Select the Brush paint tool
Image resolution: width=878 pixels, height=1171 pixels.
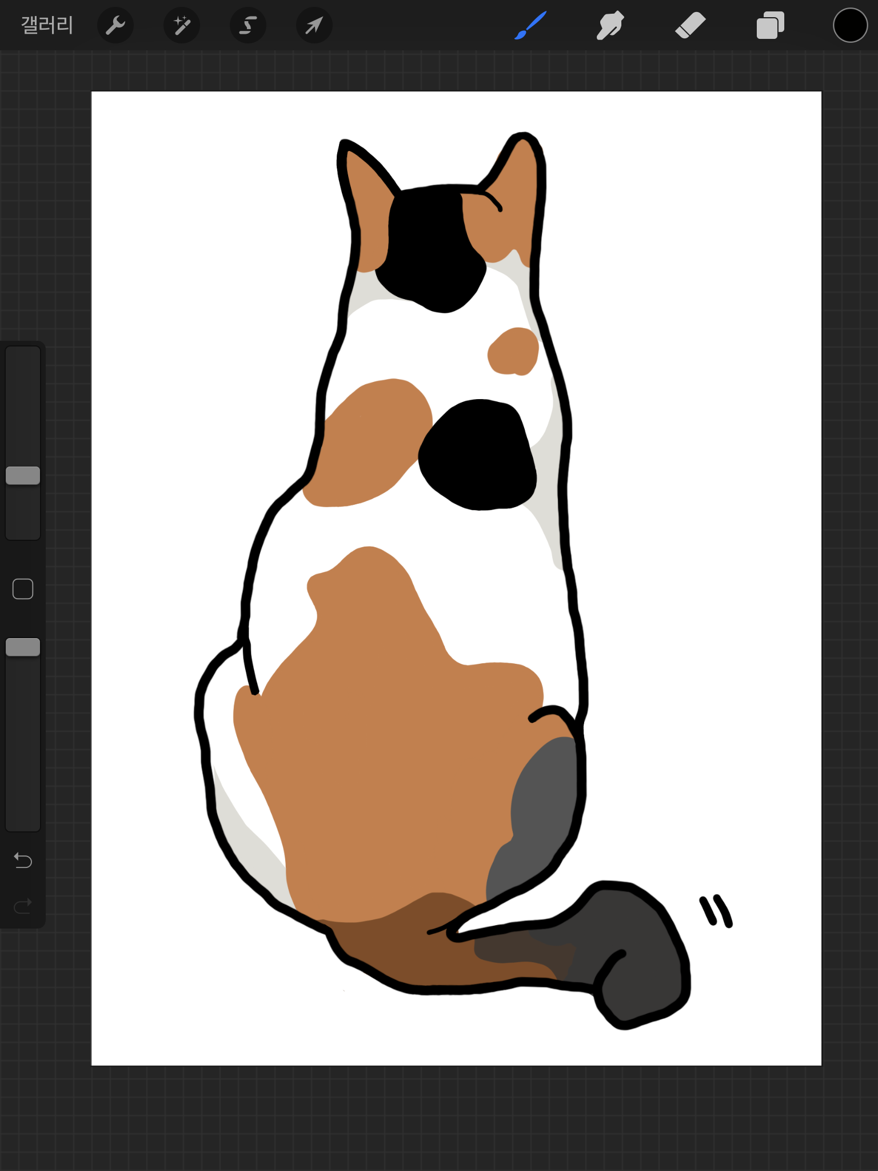point(530,26)
